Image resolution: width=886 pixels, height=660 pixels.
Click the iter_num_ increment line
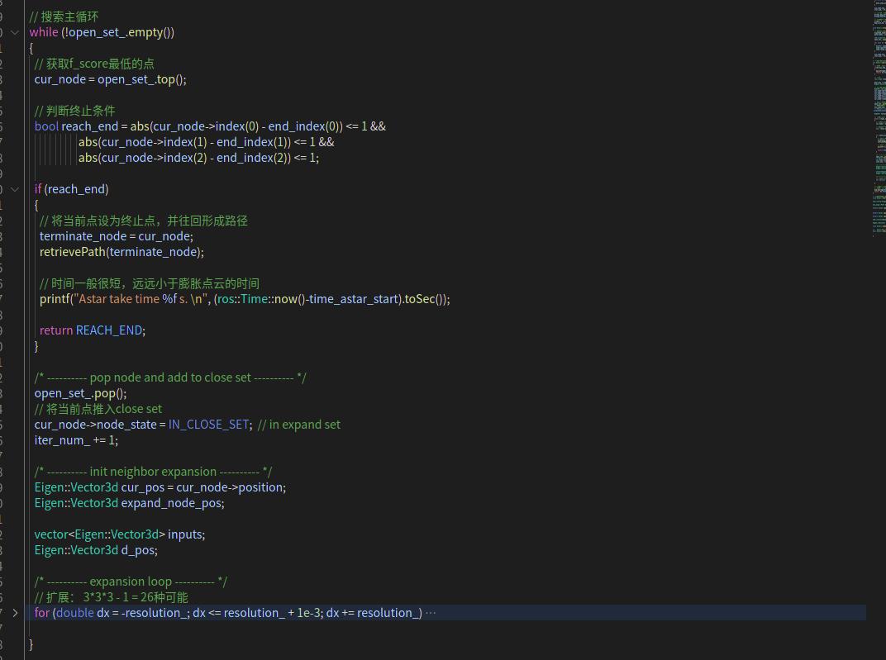(x=76, y=440)
